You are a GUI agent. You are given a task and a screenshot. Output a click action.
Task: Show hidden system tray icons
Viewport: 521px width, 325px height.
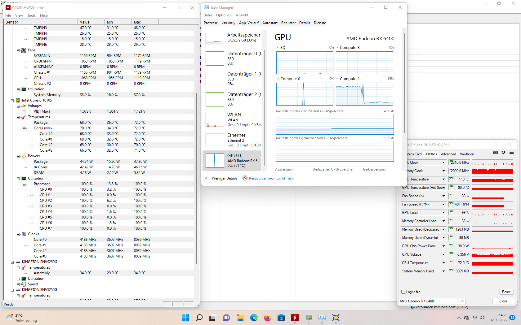(x=459, y=318)
